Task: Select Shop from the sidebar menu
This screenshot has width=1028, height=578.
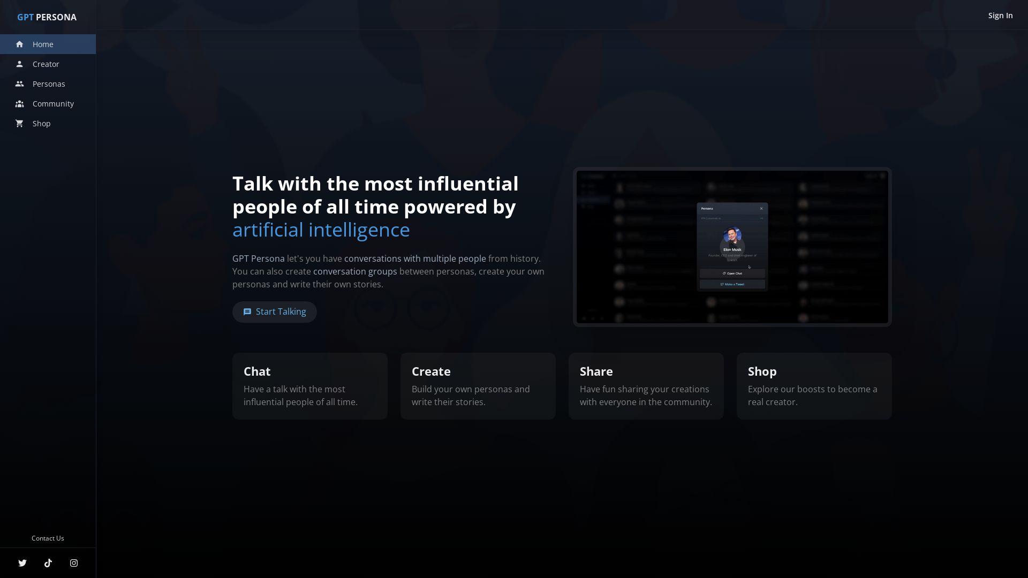Action: point(41,123)
